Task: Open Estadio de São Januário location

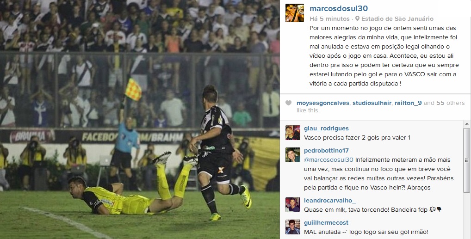Action: 397,18
